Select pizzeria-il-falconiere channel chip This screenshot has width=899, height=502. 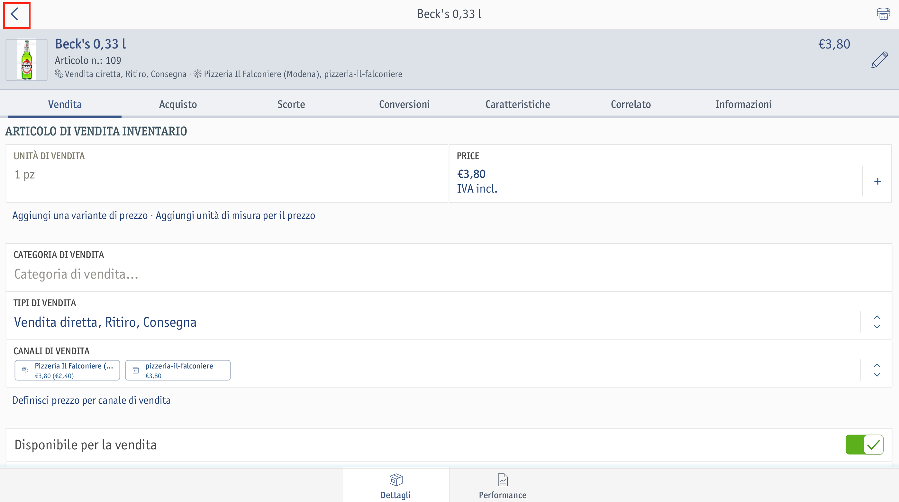[x=178, y=370]
